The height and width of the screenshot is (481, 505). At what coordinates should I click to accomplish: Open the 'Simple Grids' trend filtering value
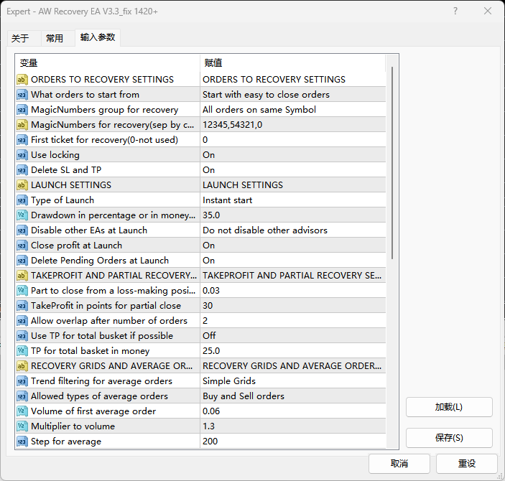pyautogui.click(x=293, y=381)
